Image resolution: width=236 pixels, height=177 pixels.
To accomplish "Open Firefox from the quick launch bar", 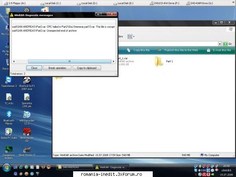I will (43, 167).
